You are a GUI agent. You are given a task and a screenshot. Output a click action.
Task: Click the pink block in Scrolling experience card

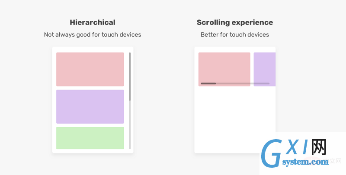[224, 69]
